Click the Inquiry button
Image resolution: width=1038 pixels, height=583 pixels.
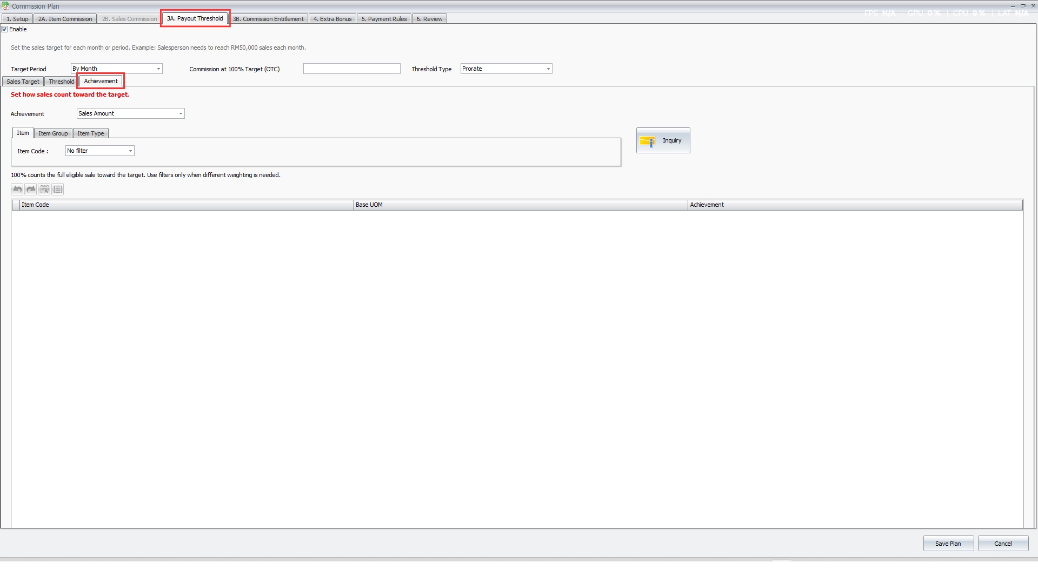[663, 140]
